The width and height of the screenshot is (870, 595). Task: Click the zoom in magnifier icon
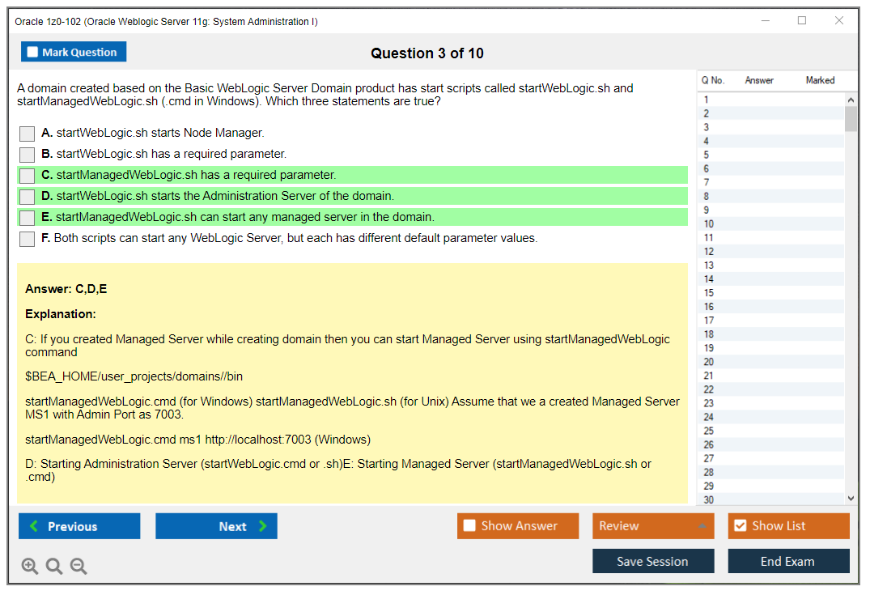coord(29,566)
